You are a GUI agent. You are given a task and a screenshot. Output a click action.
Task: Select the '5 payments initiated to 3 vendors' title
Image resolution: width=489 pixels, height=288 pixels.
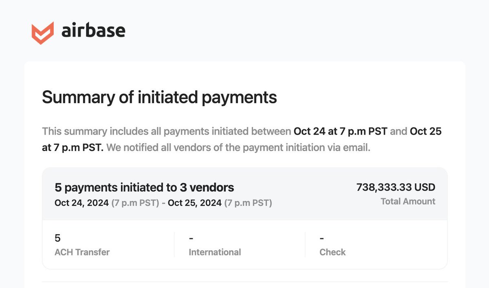[144, 187]
